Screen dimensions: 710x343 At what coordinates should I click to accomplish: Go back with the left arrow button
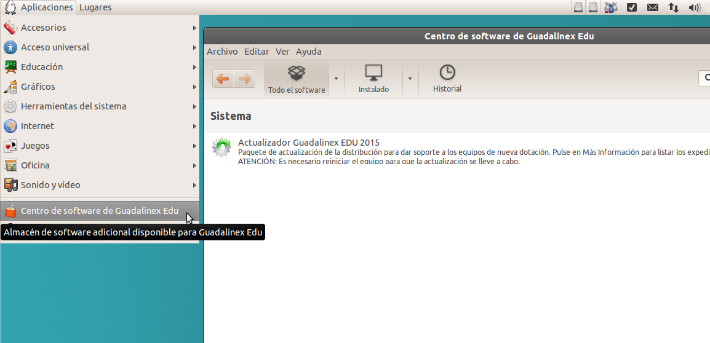pos(223,79)
